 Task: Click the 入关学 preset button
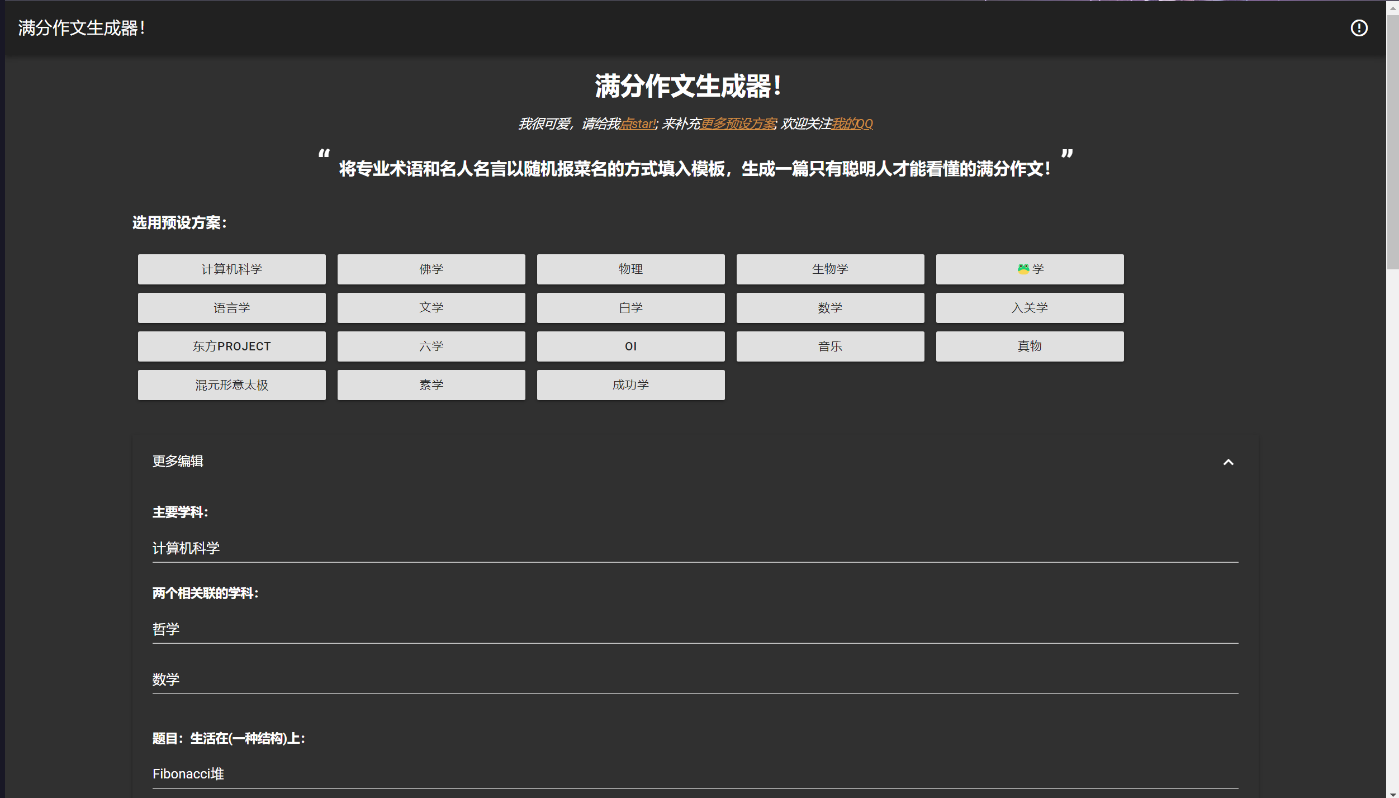point(1029,307)
